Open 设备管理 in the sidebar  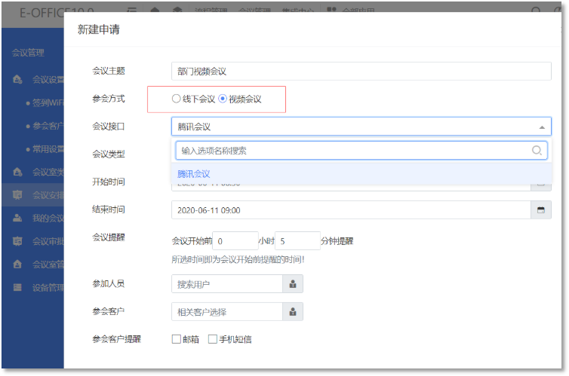pos(48,288)
